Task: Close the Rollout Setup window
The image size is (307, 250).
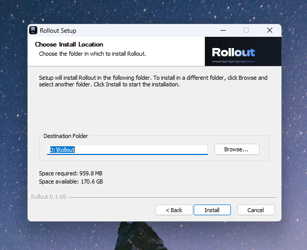Action: pyautogui.click(x=270, y=30)
